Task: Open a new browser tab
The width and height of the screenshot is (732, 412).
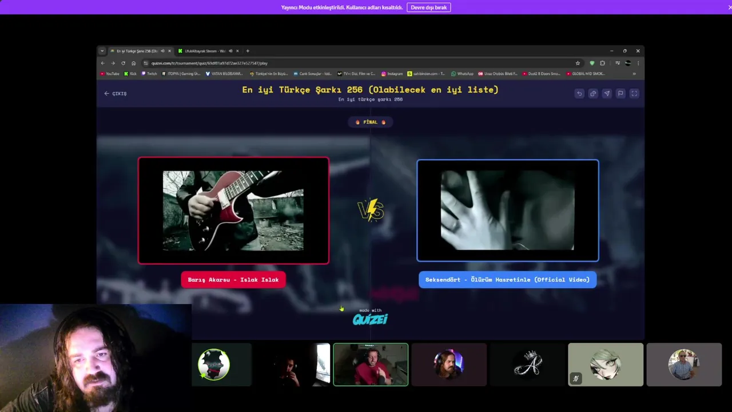Action: [248, 51]
